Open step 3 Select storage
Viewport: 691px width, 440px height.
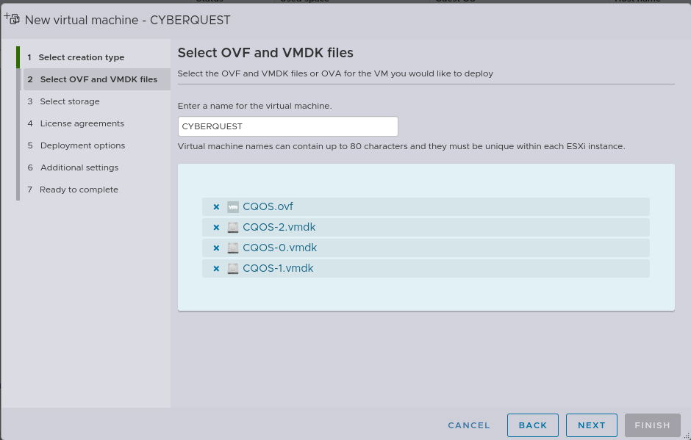point(70,101)
